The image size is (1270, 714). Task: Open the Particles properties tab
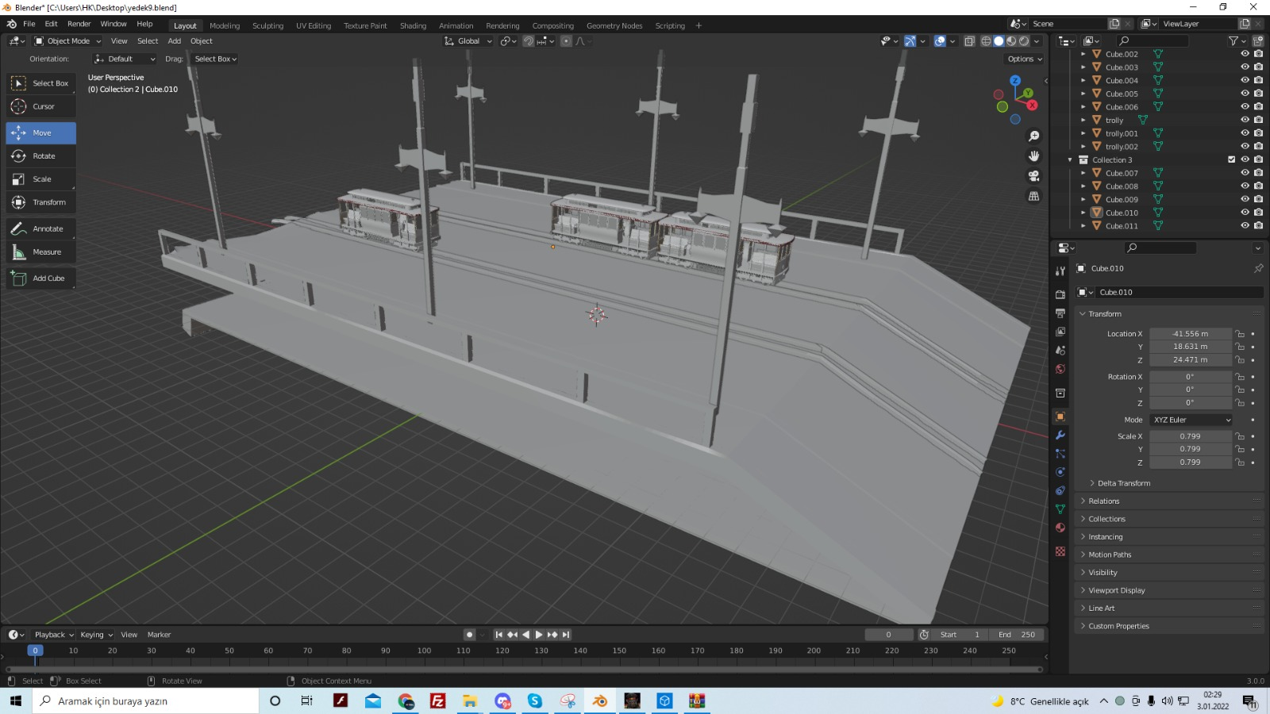tap(1060, 454)
